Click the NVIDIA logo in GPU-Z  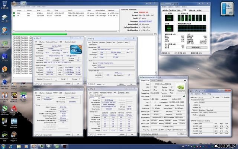tap(180, 88)
